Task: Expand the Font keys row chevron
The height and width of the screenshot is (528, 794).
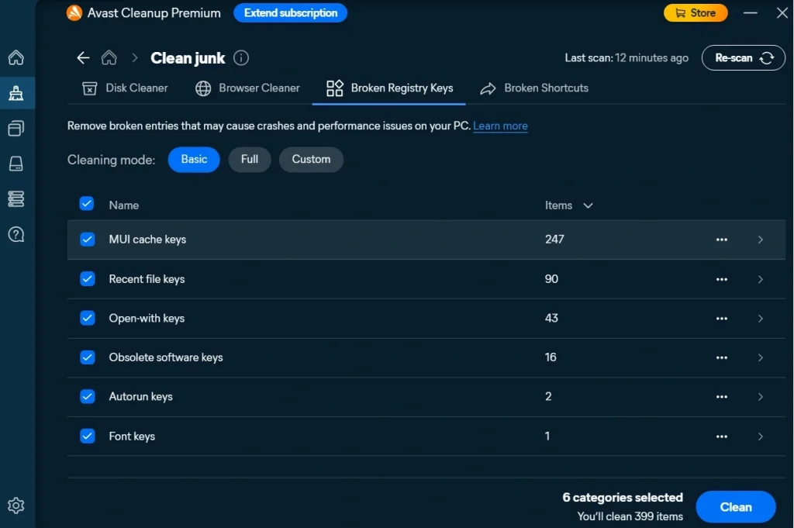Action: (760, 437)
